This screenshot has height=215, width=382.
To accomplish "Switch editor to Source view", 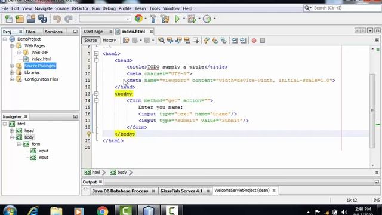I will 91,40.
